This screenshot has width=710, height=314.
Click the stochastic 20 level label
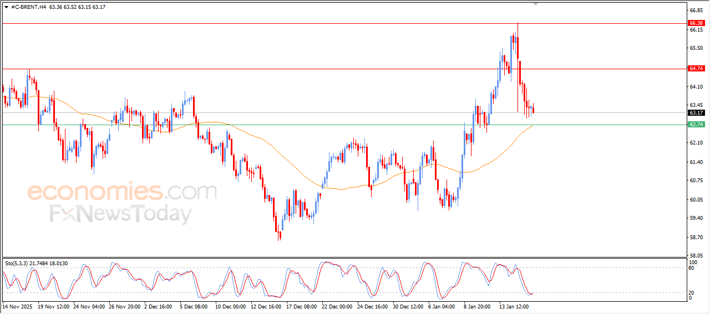(x=691, y=292)
